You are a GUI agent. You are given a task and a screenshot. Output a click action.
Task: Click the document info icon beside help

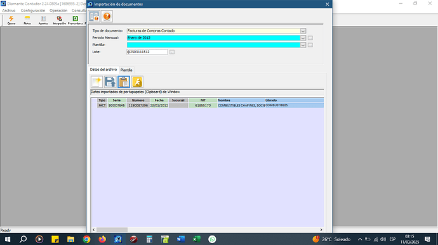point(94,16)
